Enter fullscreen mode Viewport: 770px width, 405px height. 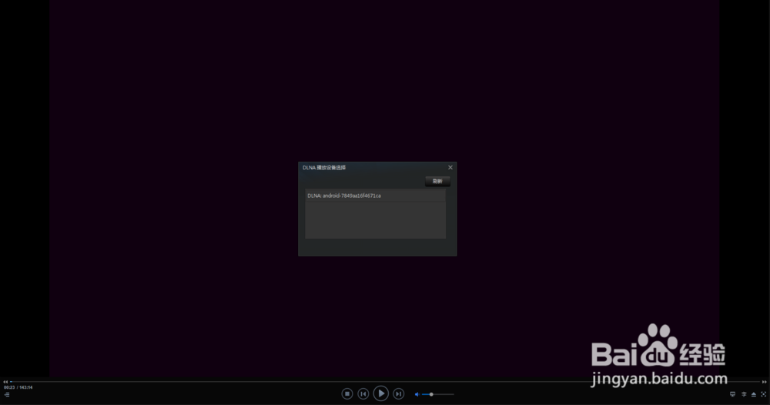pos(764,394)
